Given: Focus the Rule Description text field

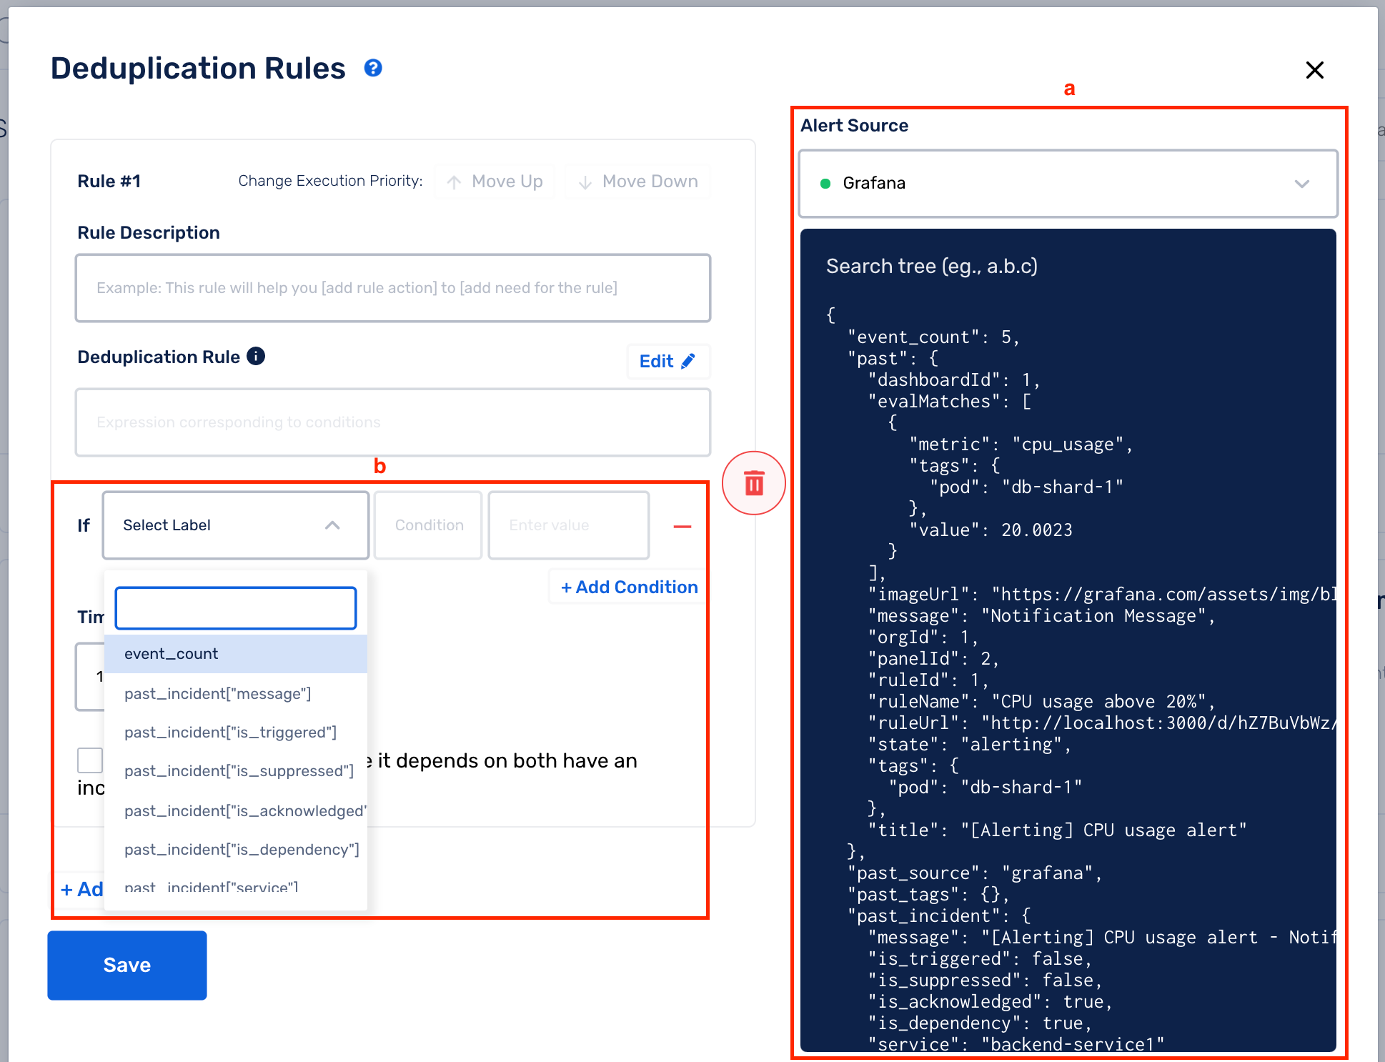Looking at the screenshot, I should coord(393,288).
